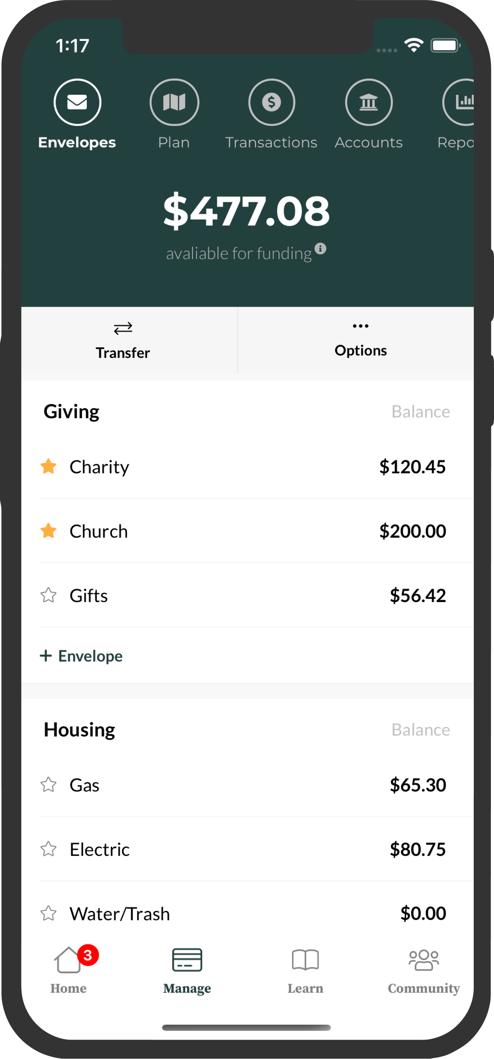Add a new Envelope under Giving

coord(82,656)
